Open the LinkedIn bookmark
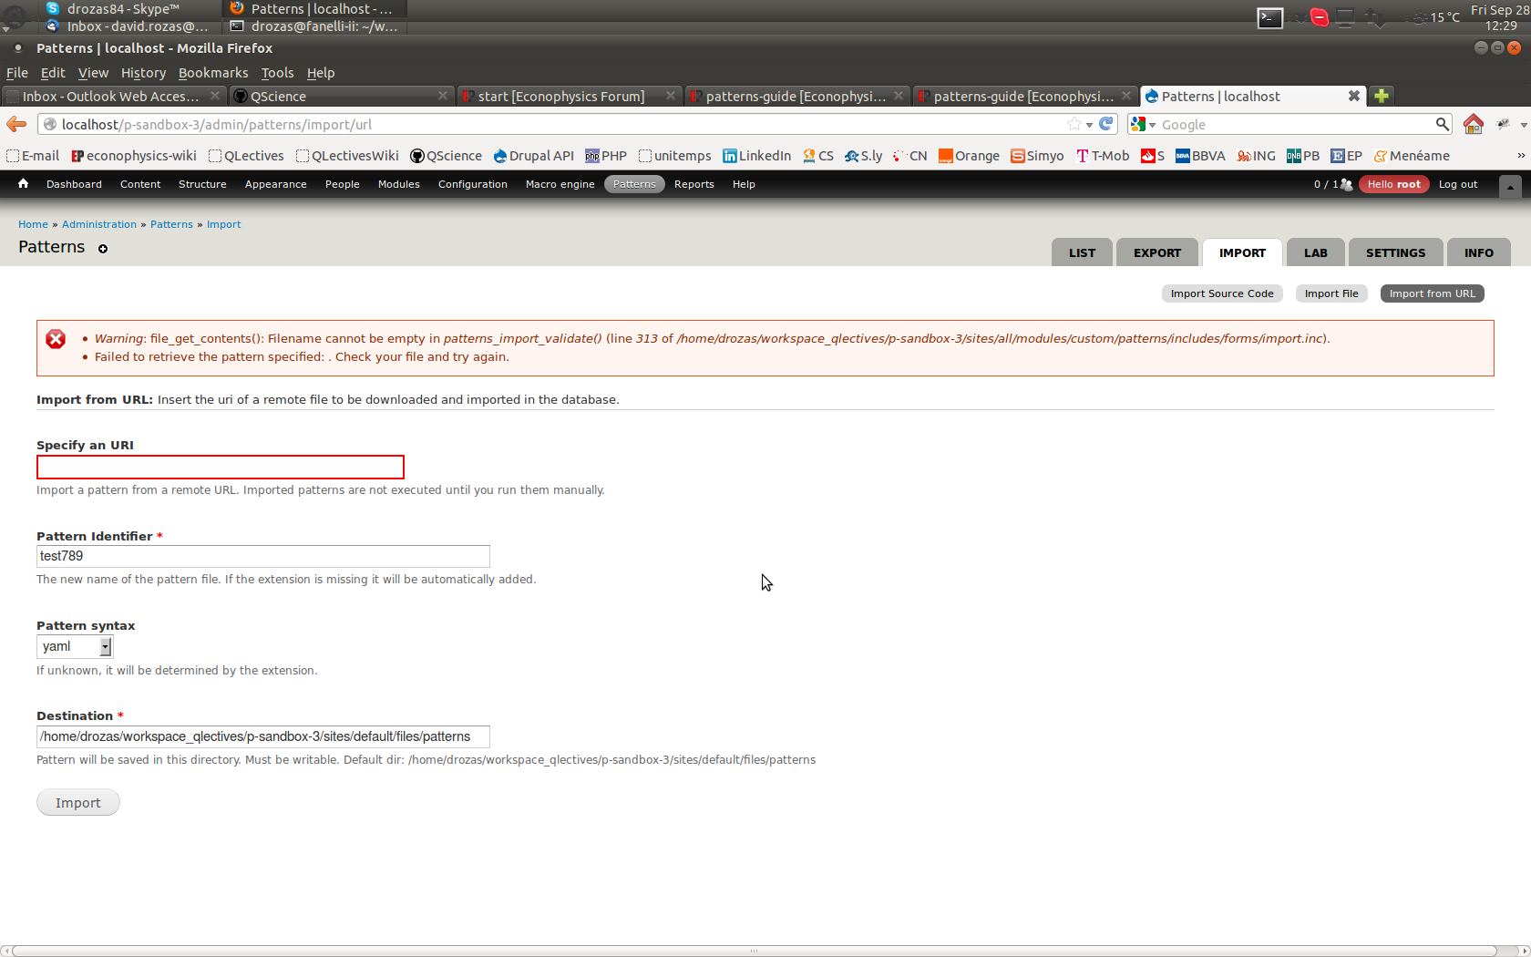1531x957 pixels. [x=756, y=156]
